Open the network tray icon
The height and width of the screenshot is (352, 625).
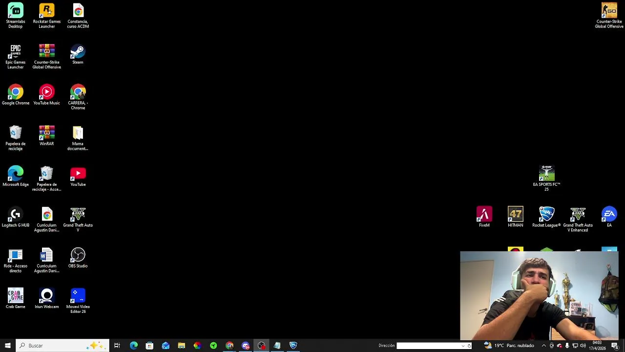[575, 346]
